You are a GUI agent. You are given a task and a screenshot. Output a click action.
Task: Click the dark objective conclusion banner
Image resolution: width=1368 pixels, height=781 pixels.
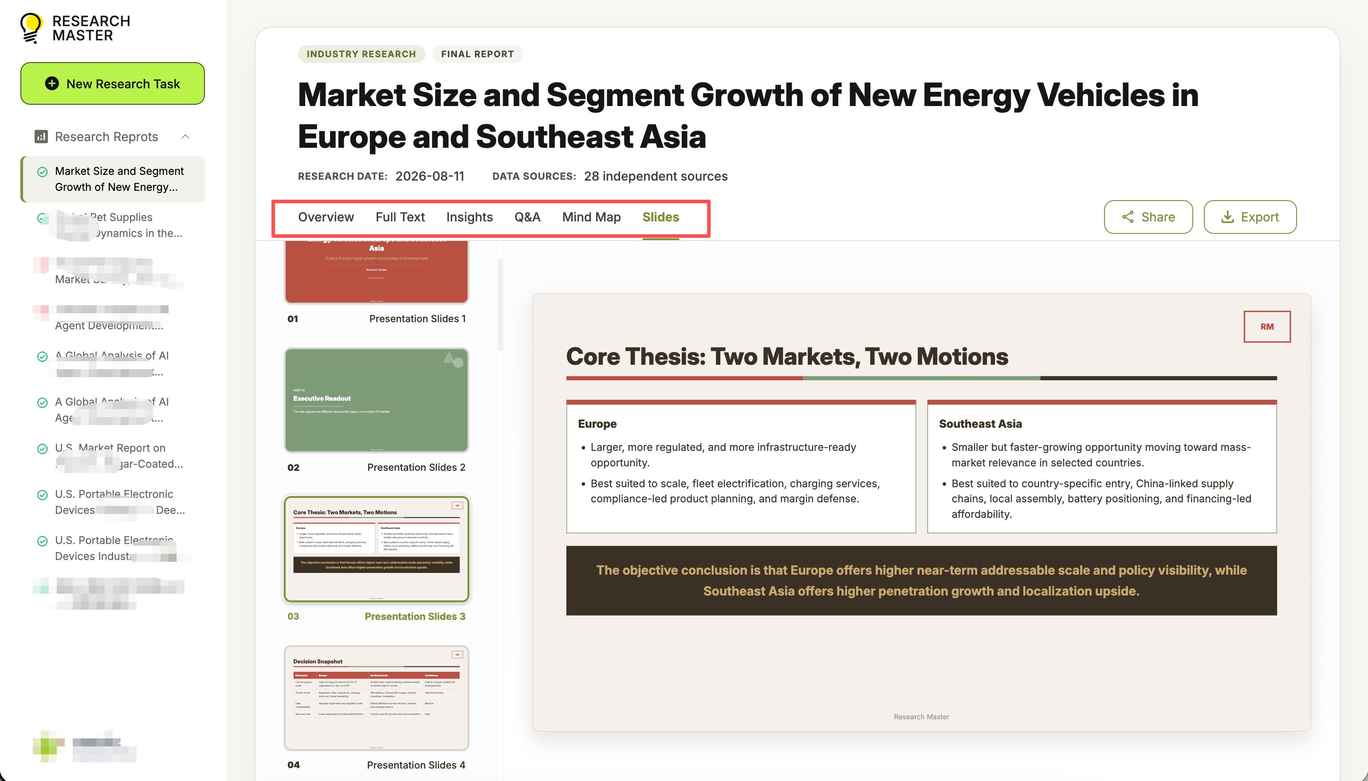[921, 580]
